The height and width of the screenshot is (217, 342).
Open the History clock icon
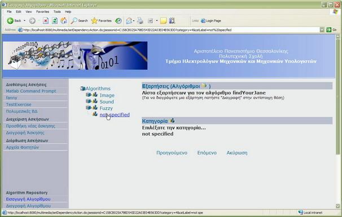[119, 21]
